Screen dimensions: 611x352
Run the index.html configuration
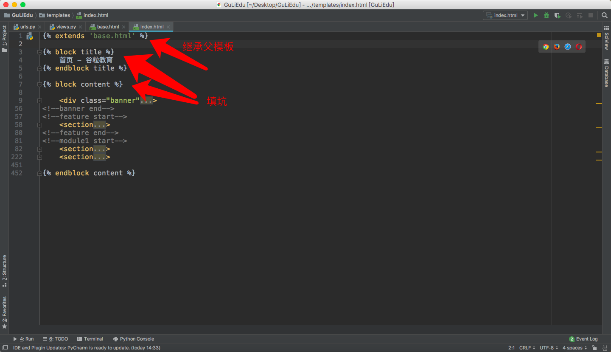pyautogui.click(x=535, y=15)
